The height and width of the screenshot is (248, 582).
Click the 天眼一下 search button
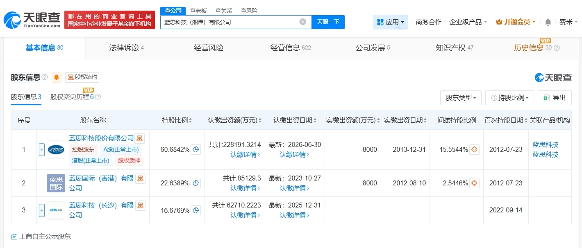pyautogui.click(x=328, y=22)
